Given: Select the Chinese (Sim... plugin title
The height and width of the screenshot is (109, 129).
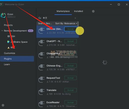Looking at the screenshot, I should coord(54,29).
